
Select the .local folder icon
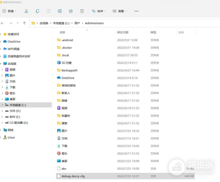click(x=59, y=55)
